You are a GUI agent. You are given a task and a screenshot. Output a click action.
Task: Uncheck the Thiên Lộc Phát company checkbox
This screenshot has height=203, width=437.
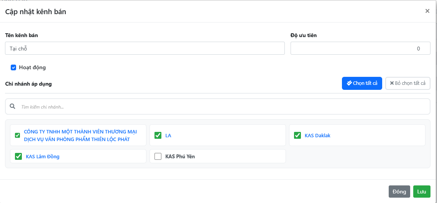[17, 135]
